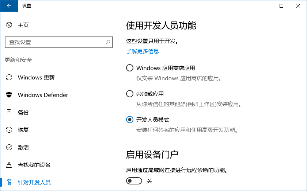This screenshot has width=307, height=191.
Task: Click the 备份 upload arrow icon
Action: click(x=9, y=112)
